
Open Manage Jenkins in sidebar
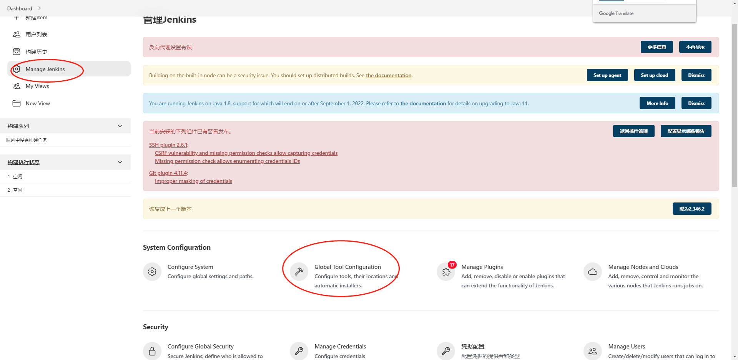click(x=45, y=69)
